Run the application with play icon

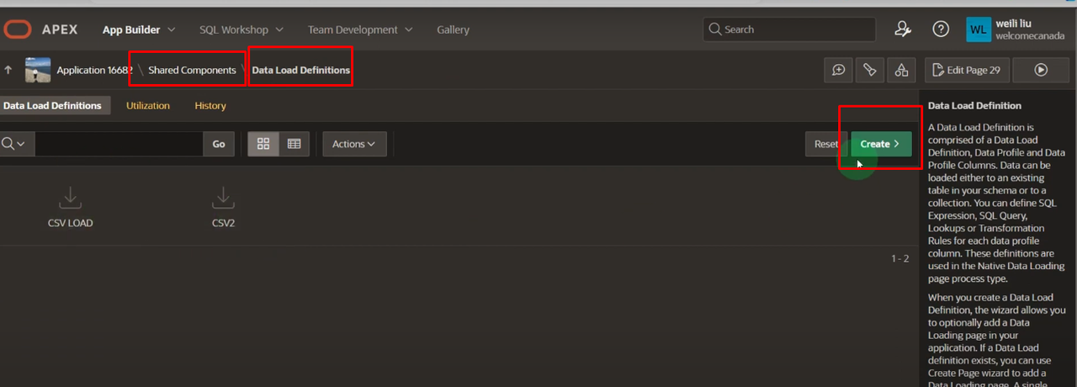(1041, 70)
